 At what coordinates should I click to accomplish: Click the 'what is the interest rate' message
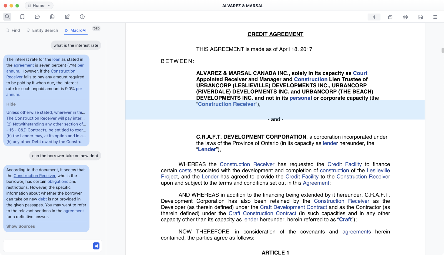click(x=76, y=45)
